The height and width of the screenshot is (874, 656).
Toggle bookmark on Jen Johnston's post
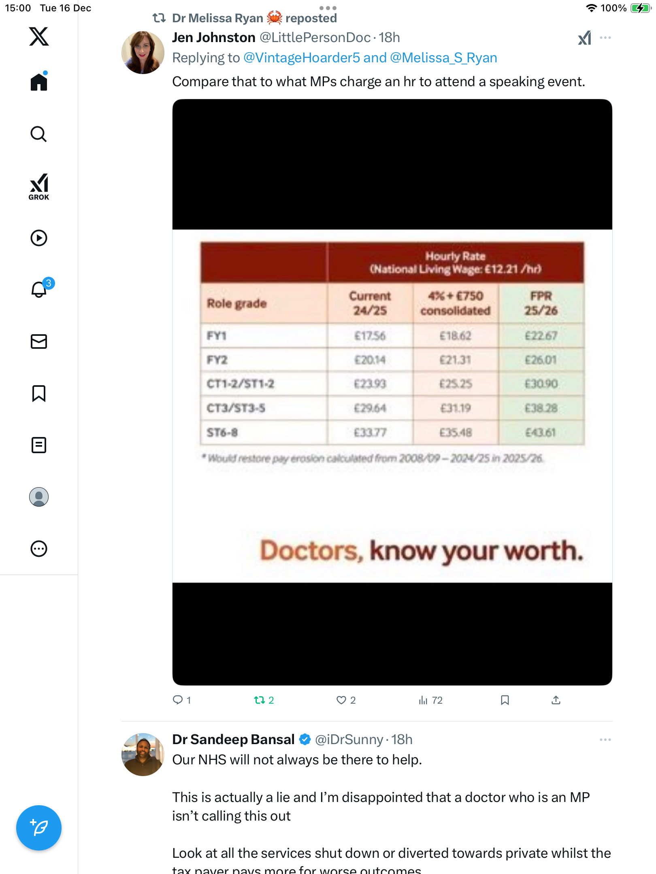(x=505, y=700)
